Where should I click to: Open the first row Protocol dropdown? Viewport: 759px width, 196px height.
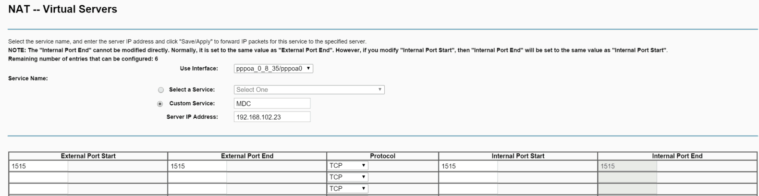348,166
